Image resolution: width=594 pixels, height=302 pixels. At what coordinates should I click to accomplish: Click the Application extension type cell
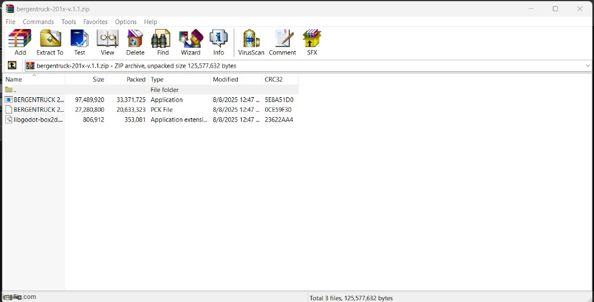(x=179, y=120)
